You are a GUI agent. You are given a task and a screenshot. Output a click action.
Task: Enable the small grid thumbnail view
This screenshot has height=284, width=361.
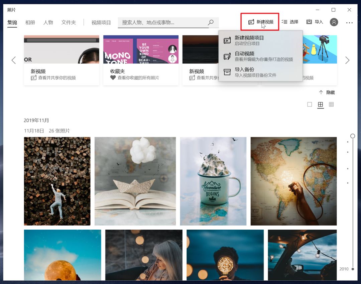331,104
